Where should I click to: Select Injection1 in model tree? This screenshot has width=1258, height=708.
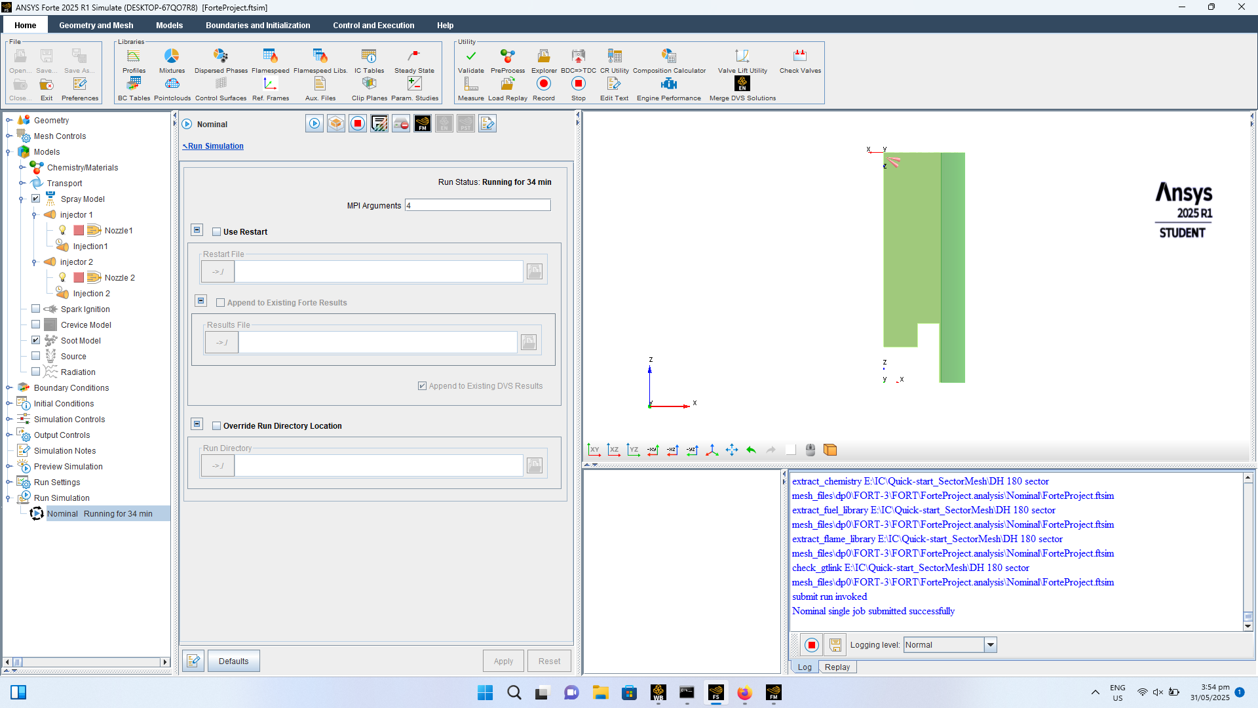point(90,246)
